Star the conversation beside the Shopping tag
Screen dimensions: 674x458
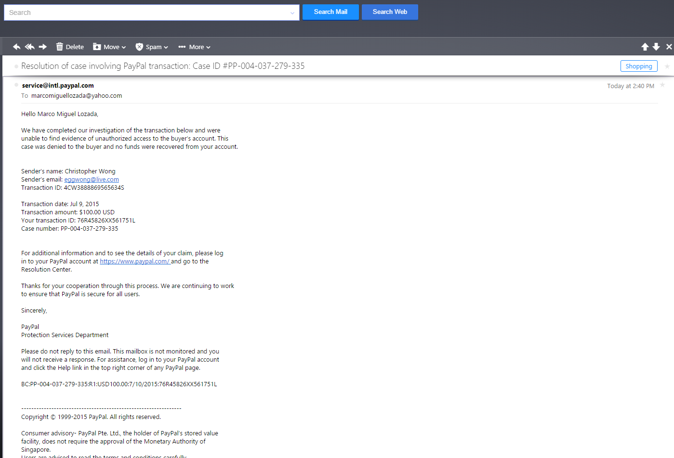667,66
